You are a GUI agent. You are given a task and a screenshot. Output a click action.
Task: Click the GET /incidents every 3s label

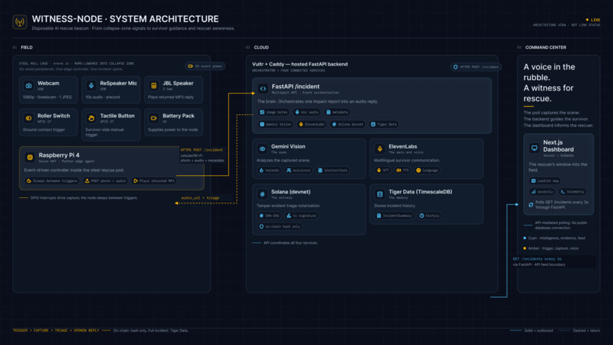coord(537,259)
